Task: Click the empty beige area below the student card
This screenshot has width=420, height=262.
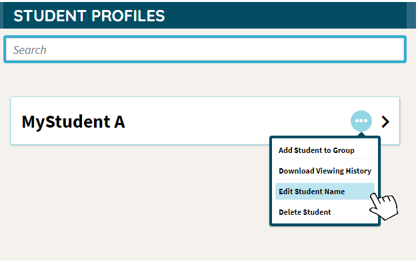Action: click(134, 203)
